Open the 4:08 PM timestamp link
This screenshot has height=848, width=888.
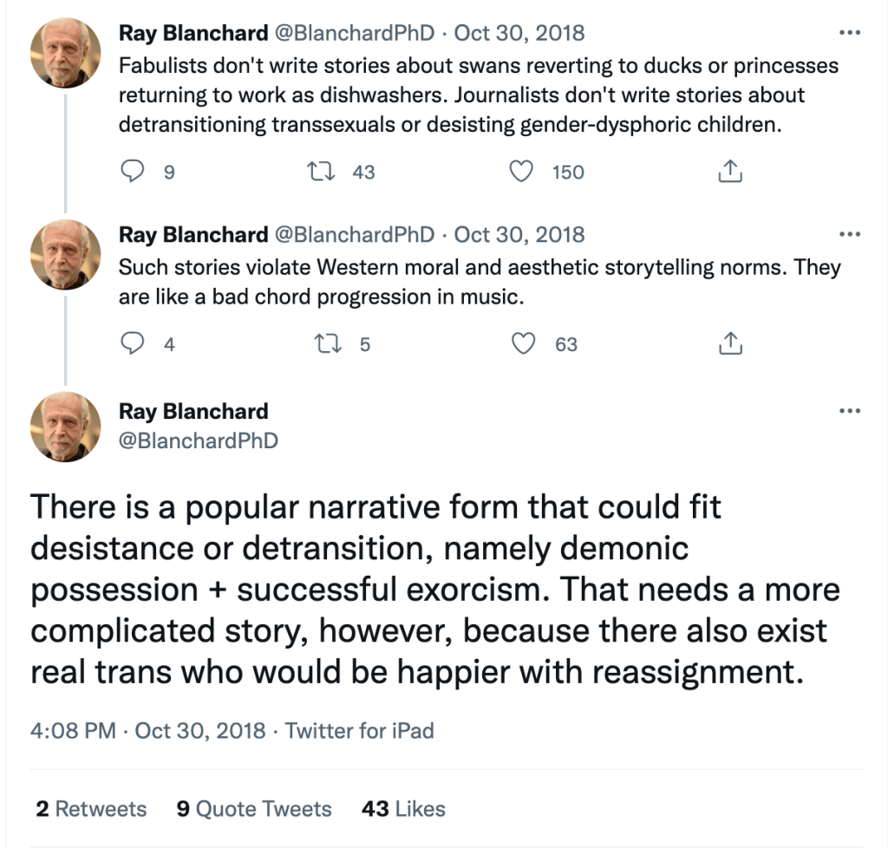(x=73, y=730)
